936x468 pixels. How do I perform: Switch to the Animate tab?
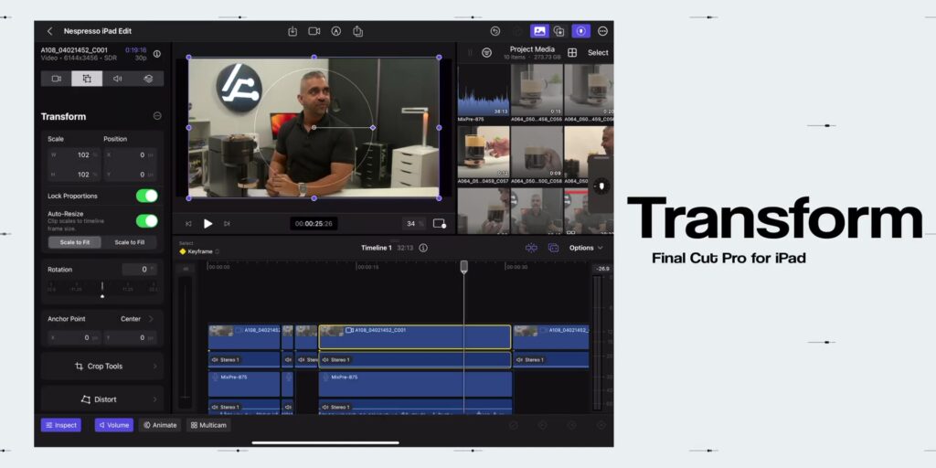tap(160, 425)
